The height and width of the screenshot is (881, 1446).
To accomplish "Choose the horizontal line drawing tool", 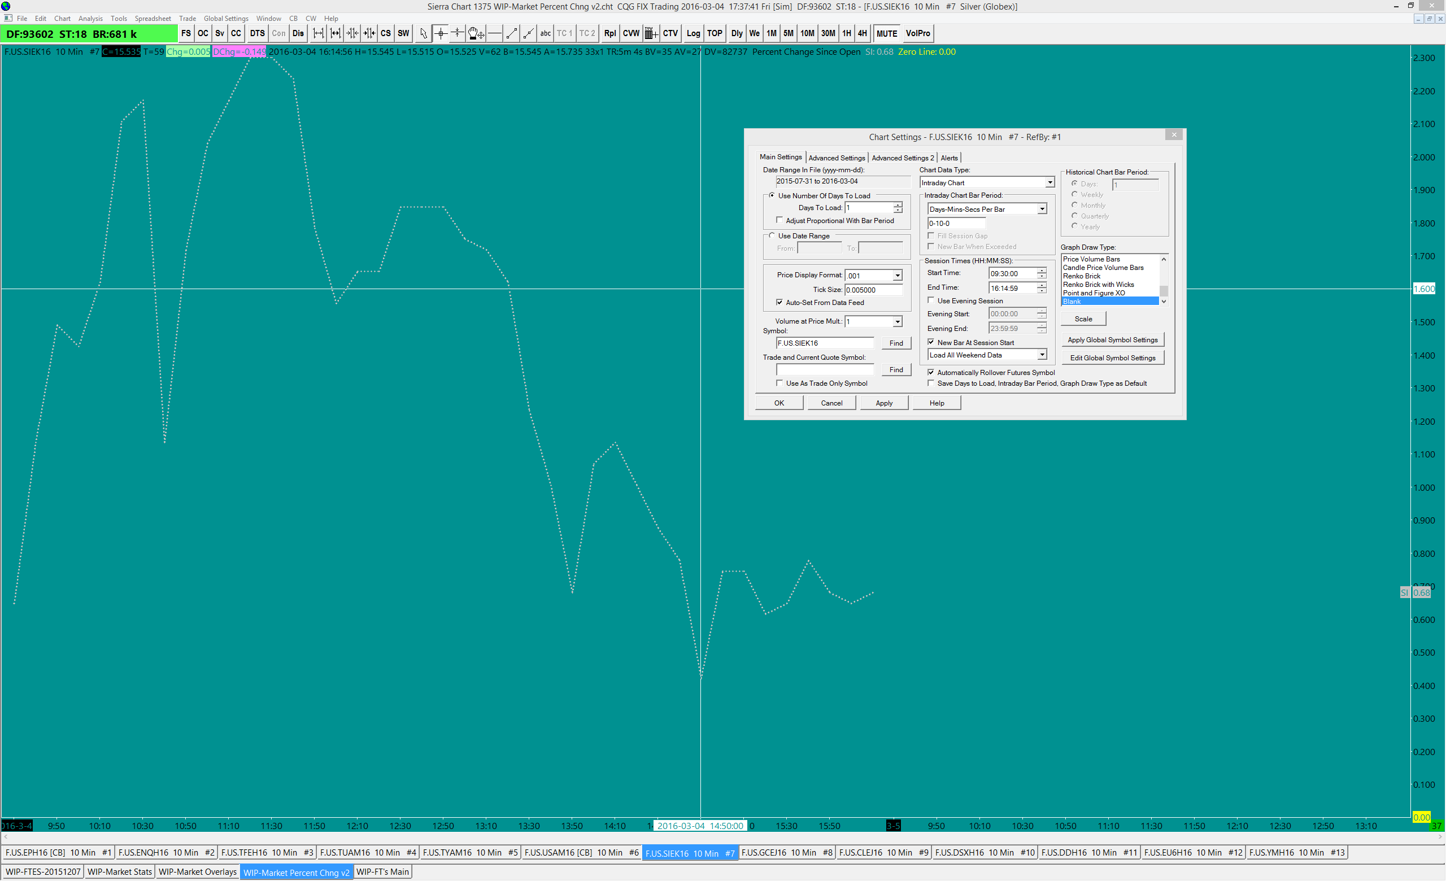I will tap(495, 33).
